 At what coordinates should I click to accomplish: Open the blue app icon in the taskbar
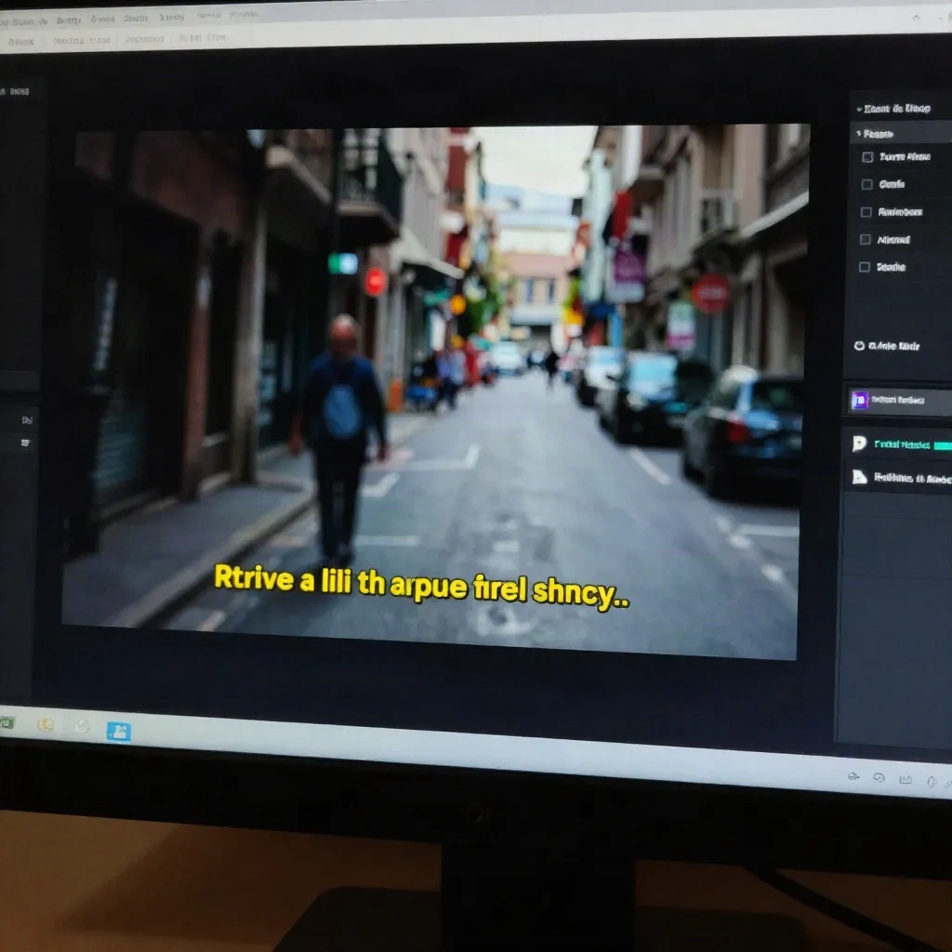coord(119,732)
